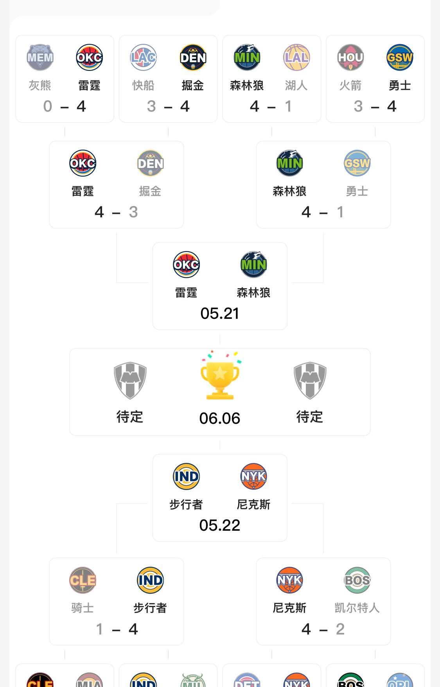Tap the IND Pacers logo in conference finals
This screenshot has height=687, width=440.
tap(186, 477)
